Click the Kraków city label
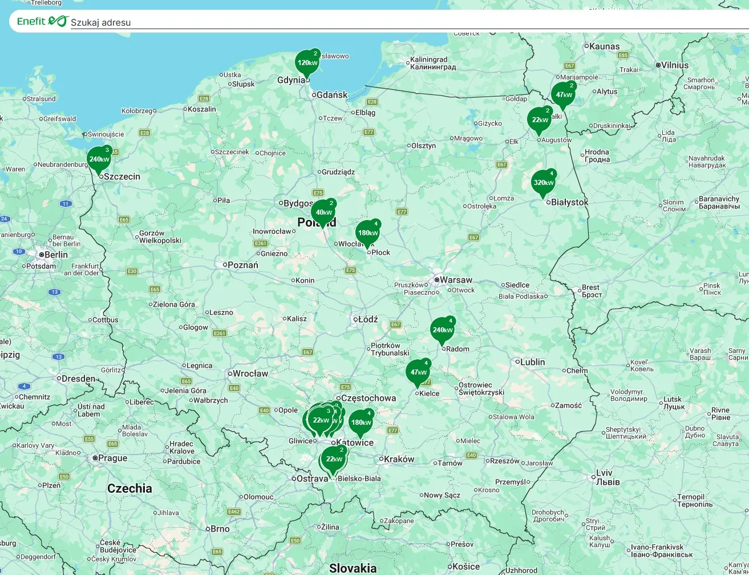Screen dimensions: 749x575 (399, 459)
